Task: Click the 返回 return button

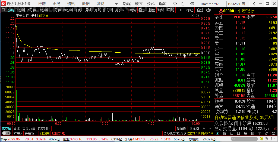Action: (x=209, y=10)
